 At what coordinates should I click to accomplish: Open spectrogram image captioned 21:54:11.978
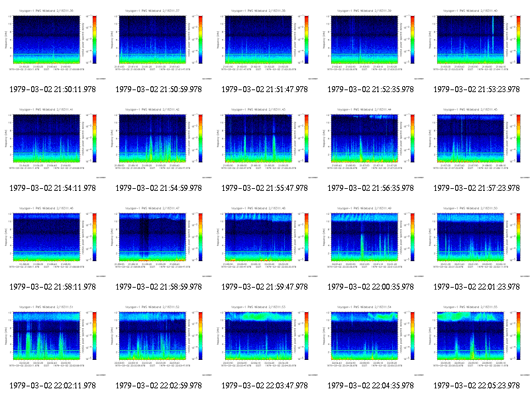53,142
